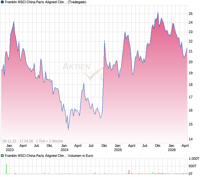Screen dimensions: 201x177
Task: Click the price axis label 15
Action: point(191,124)
